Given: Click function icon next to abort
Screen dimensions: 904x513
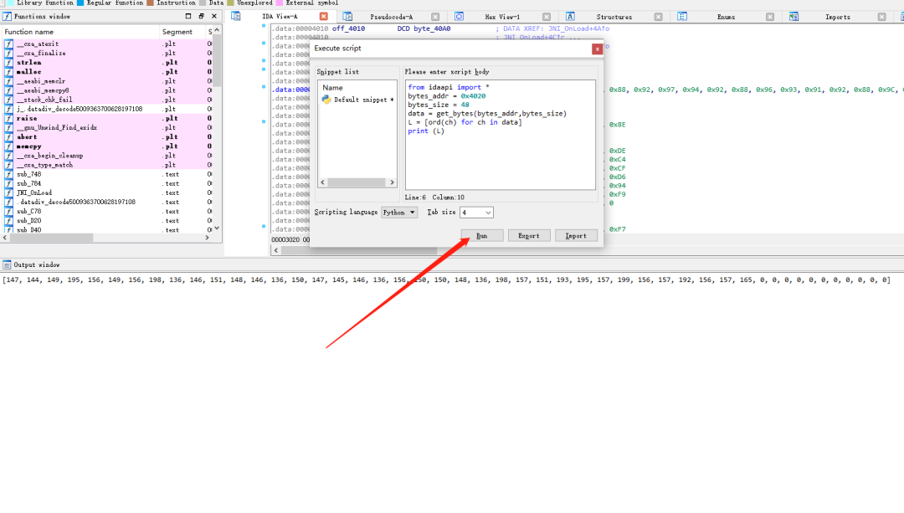Looking at the screenshot, I should coord(8,136).
